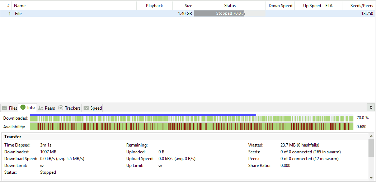Click the availability value 0.680
The width and height of the screenshot is (376, 182).
click(x=361, y=127)
